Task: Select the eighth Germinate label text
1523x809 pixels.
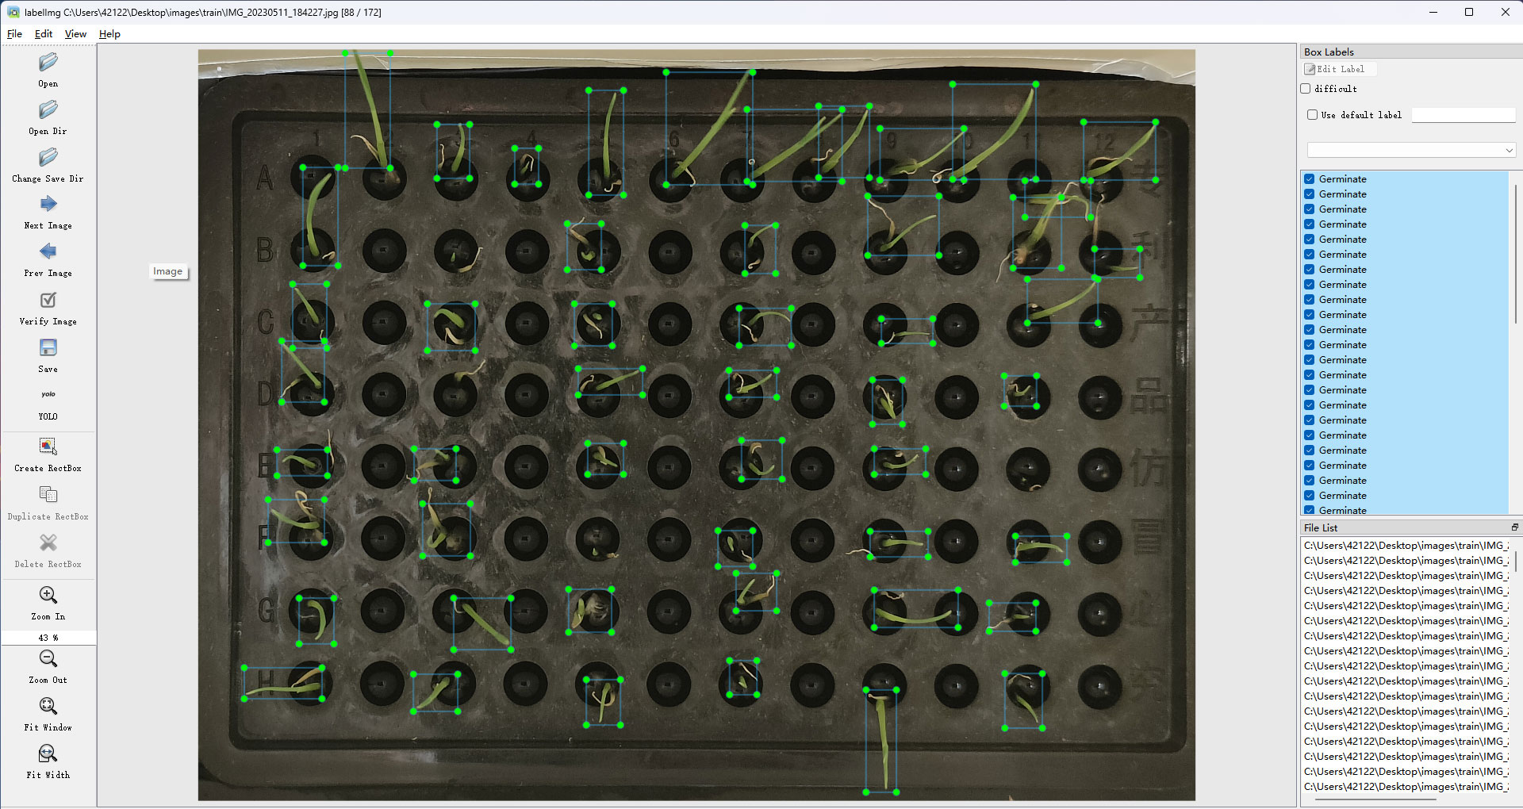Action: point(1342,285)
